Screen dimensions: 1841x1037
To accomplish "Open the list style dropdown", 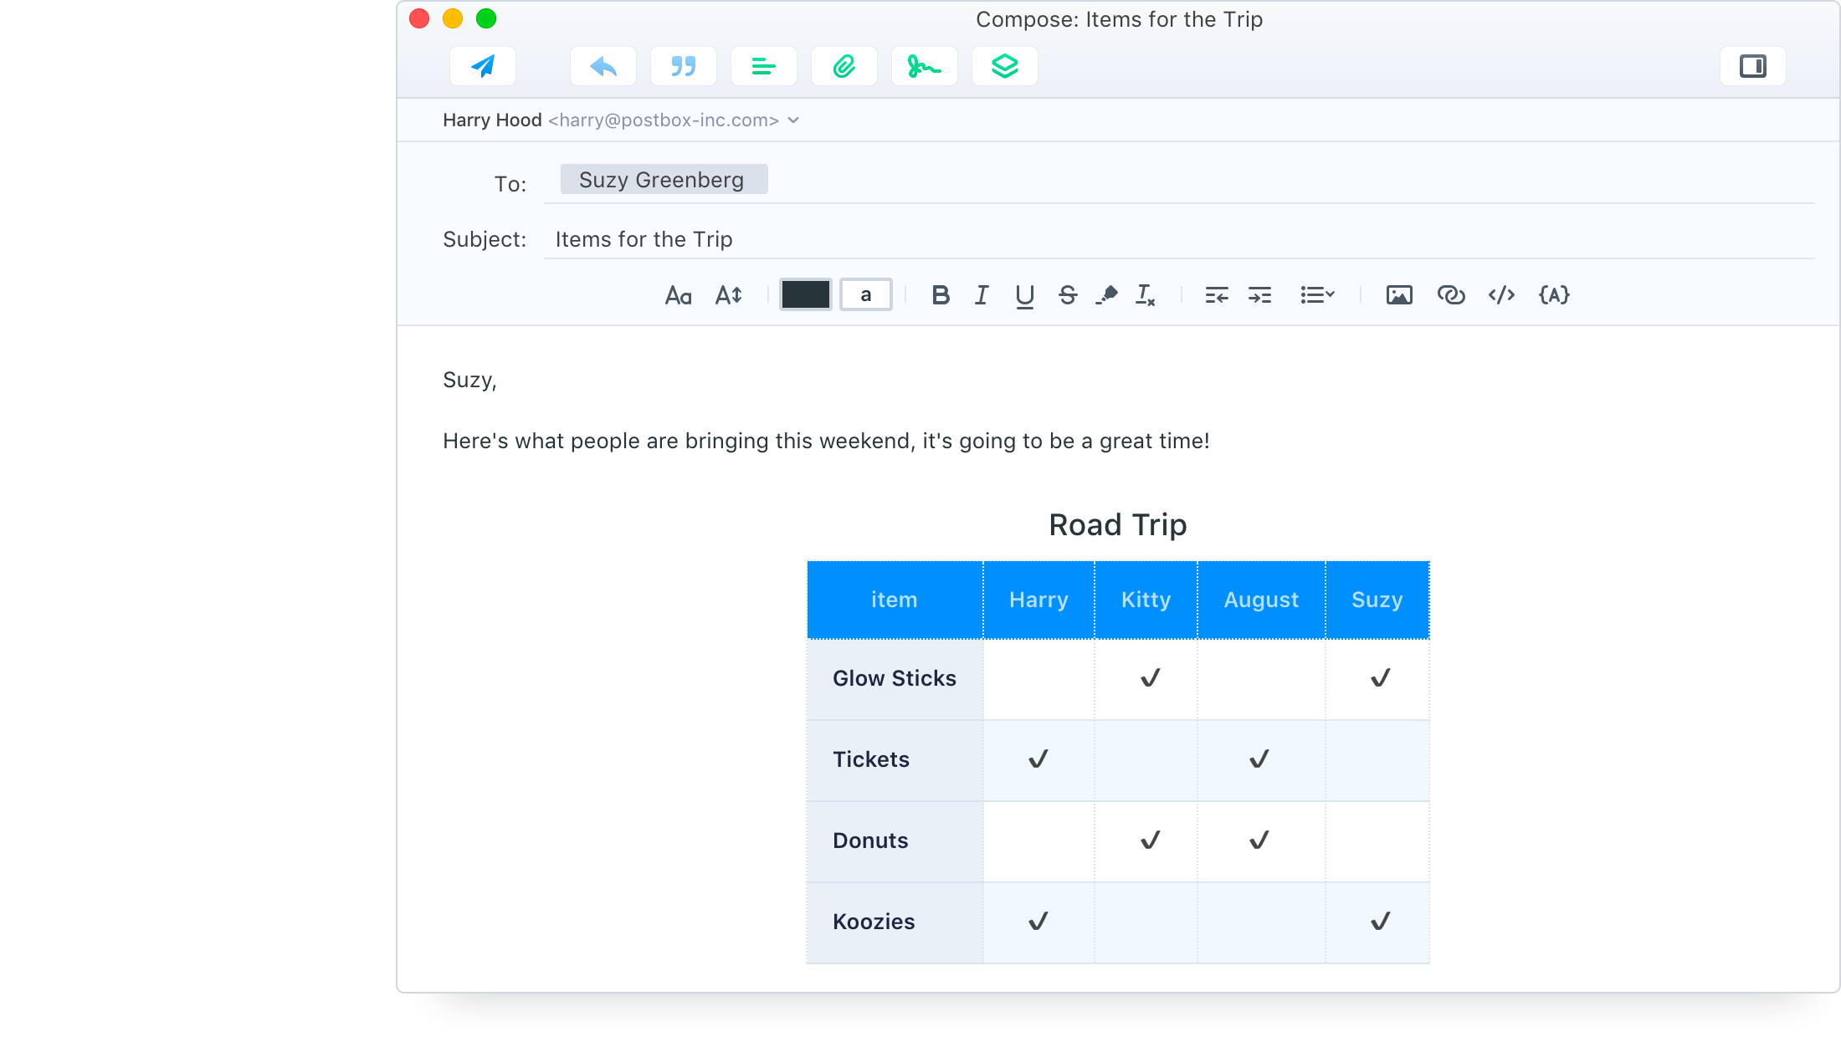I will [x=1317, y=295].
